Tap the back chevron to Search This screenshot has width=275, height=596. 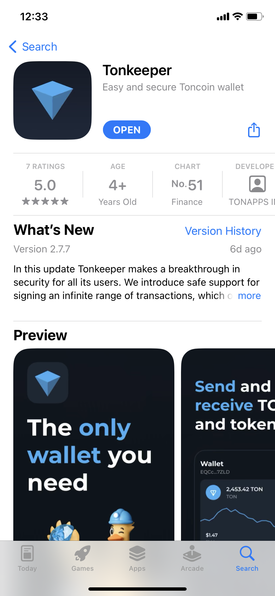[13, 47]
